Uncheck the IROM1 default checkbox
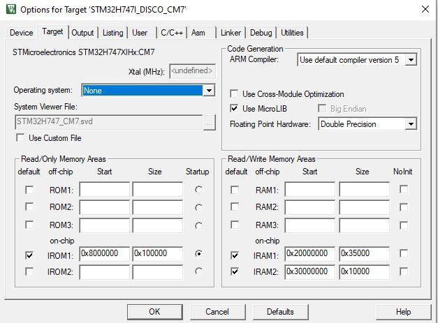The image size is (438, 323). point(29,255)
